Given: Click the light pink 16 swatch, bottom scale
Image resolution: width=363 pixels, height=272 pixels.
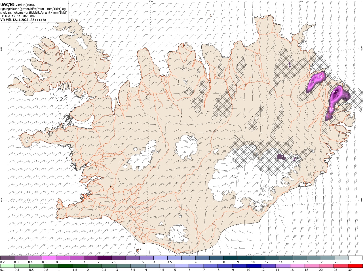Looking at the screenshot, I should [297, 266].
